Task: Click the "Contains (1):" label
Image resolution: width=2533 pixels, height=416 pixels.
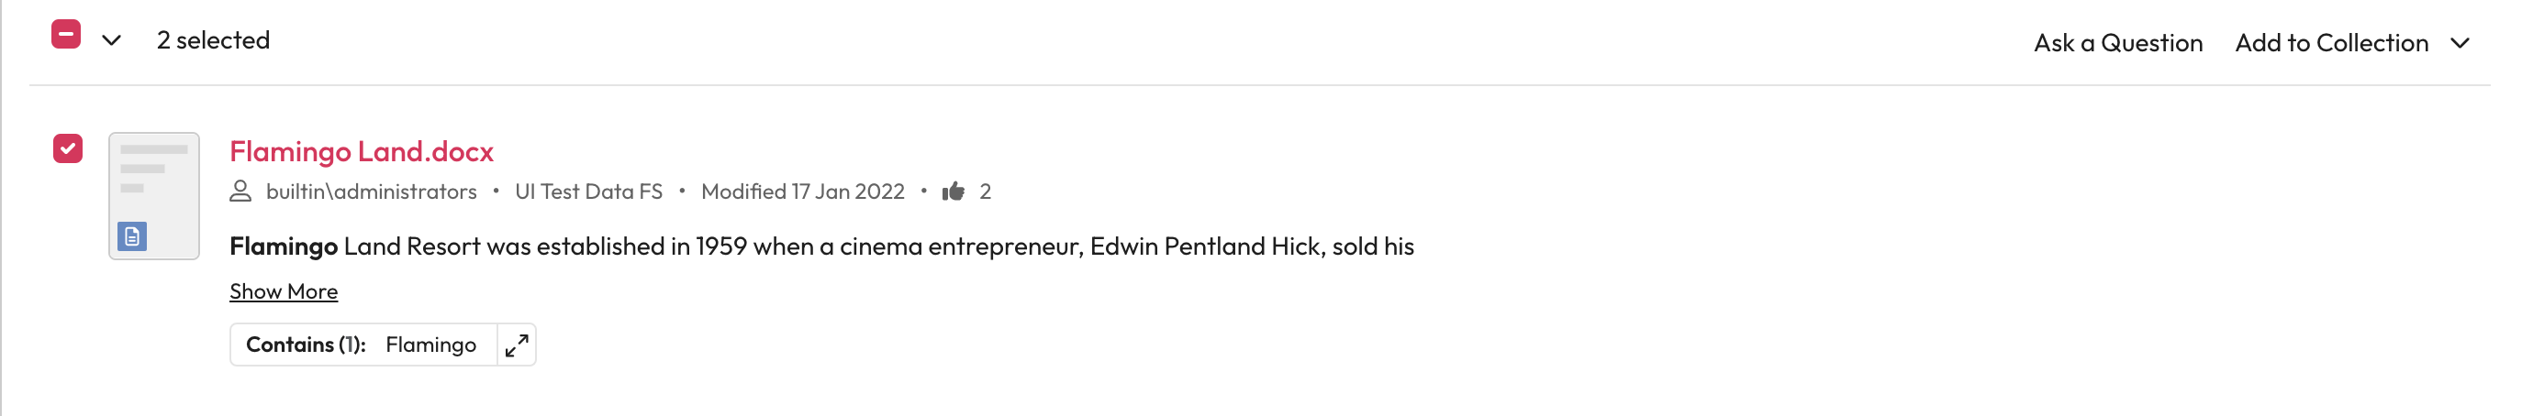Action: pyautogui.click(x=305, y=345)
